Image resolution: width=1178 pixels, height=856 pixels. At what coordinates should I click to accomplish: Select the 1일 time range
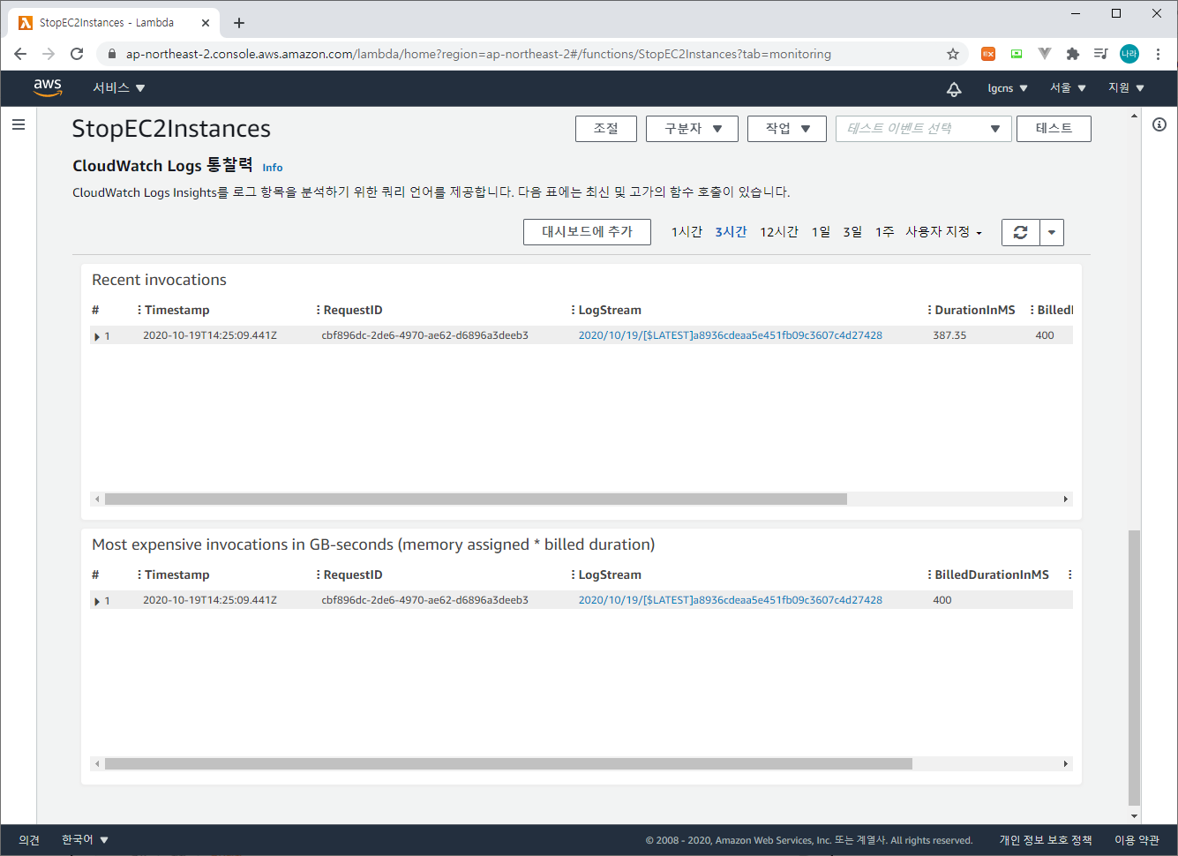pos(821,231)
